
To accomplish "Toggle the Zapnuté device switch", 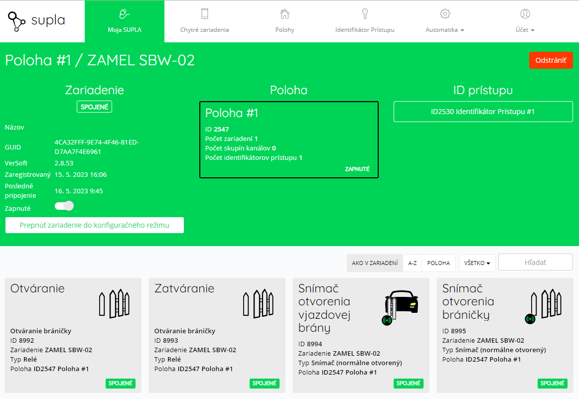I will coord(64,206).
